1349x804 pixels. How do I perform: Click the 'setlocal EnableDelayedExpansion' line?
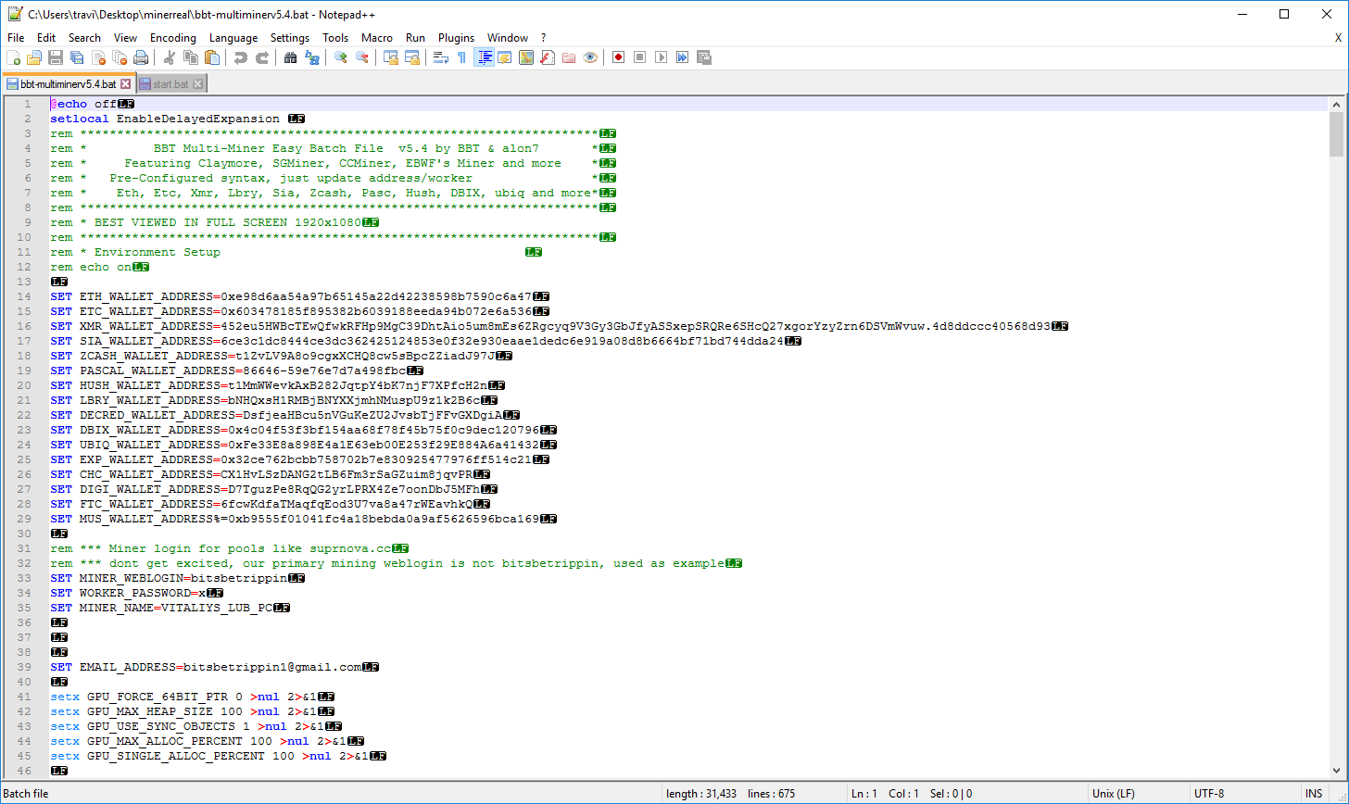[x=165, y=119]
